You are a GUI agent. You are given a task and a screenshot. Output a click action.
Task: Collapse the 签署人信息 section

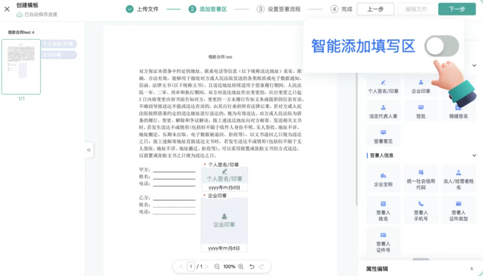click(x=474, y=155)
